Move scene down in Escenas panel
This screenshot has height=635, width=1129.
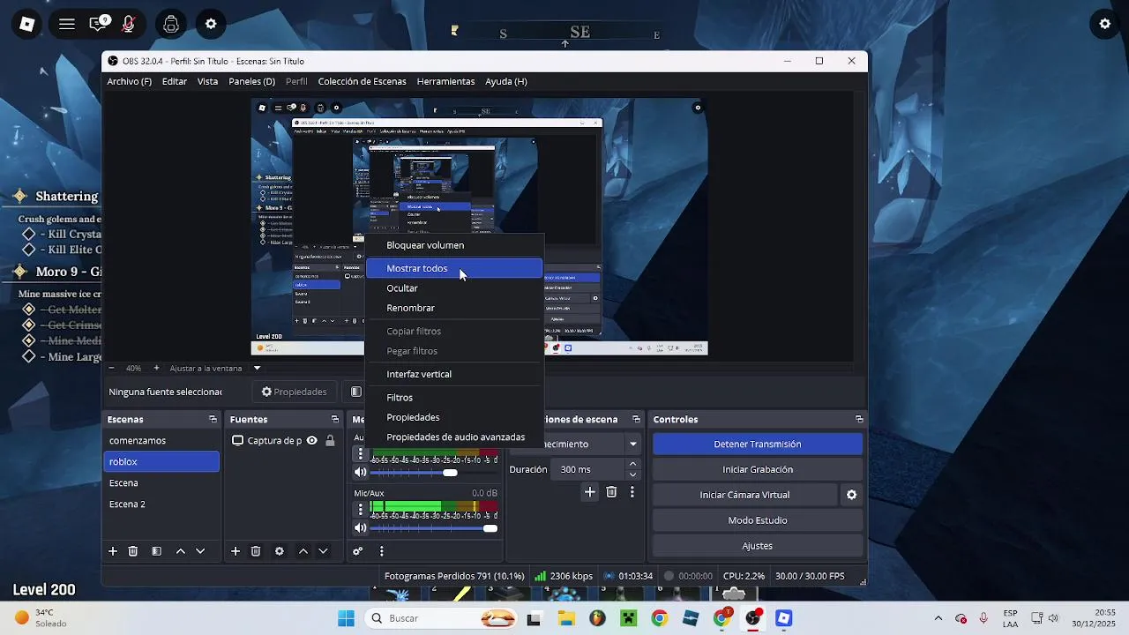point(200,551)
